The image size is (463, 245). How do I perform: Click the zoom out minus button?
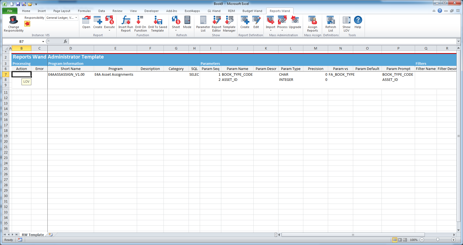pyautogui.click(x=422, y=240)
